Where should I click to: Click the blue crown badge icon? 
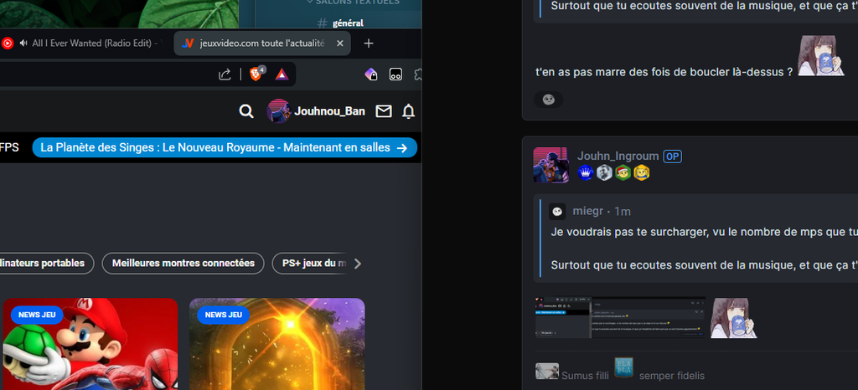tap(586, 173)
